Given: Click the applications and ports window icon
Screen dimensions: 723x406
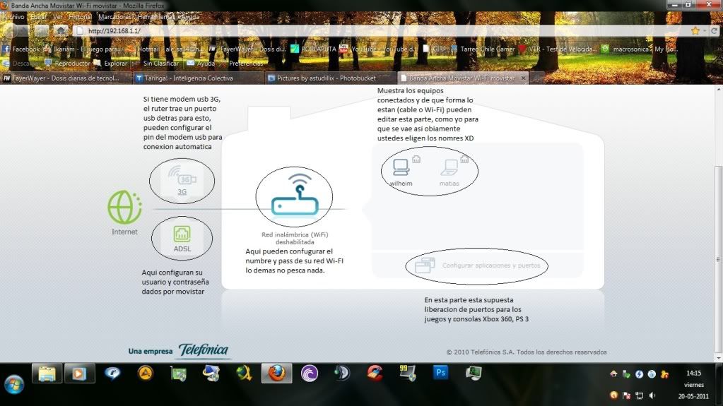Looking at the screenshot, I should coord(425,265).
